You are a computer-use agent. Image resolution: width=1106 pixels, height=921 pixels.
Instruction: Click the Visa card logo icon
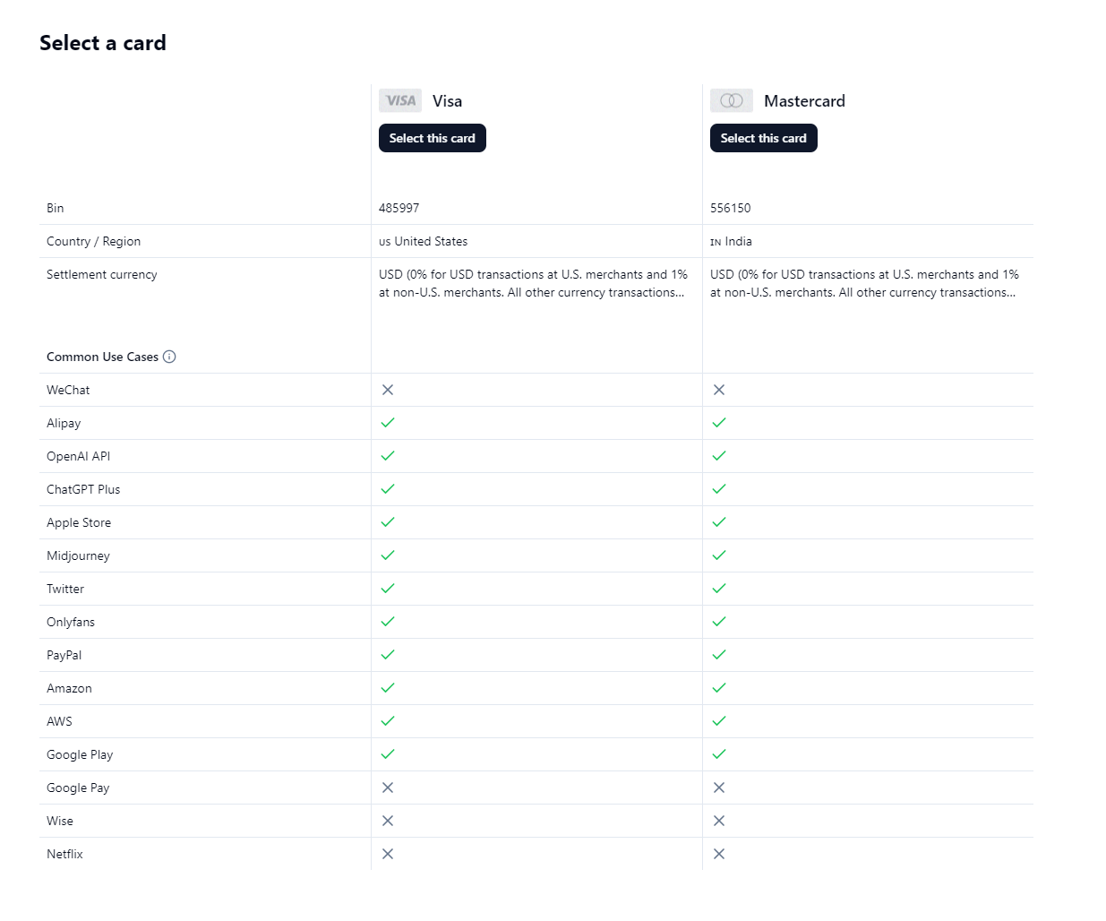pos(399,100)
